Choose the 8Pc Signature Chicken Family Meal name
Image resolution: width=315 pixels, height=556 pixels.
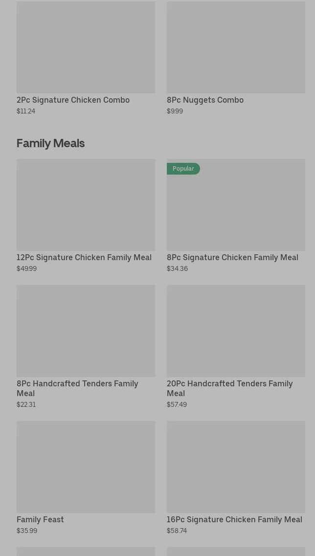(232, 257)
